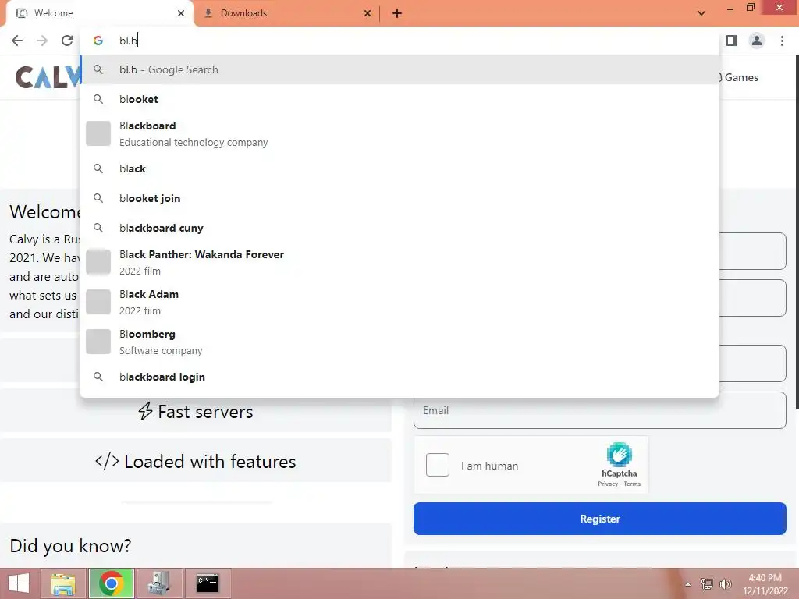Focus the Email input field
Screen dimensions: 799x599
(600, 410)
